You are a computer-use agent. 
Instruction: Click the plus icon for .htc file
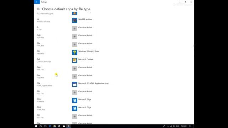point(74,92)
